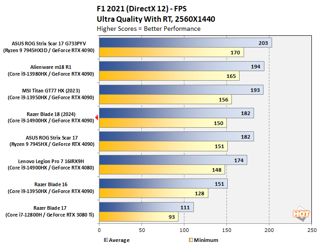Click the 'MSI Titan GT77 HX (2023)' label
The height and width of the screenshot is (246, 320).
[51, 91]
